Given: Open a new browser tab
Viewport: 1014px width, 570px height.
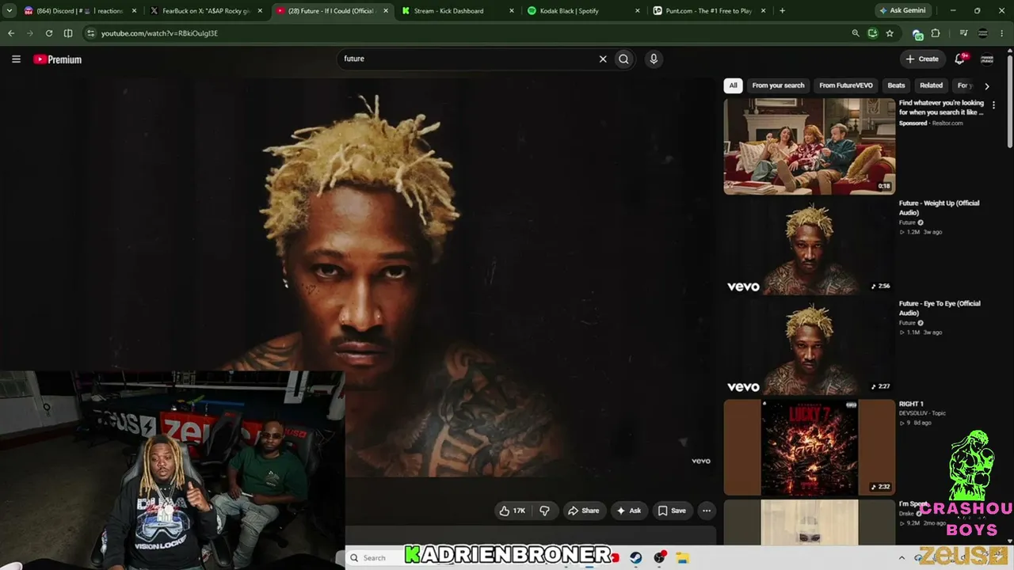Looking at the screenshot, I should (x=782, y=11).
